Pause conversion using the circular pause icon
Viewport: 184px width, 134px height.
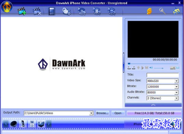[x=97, y=11]
